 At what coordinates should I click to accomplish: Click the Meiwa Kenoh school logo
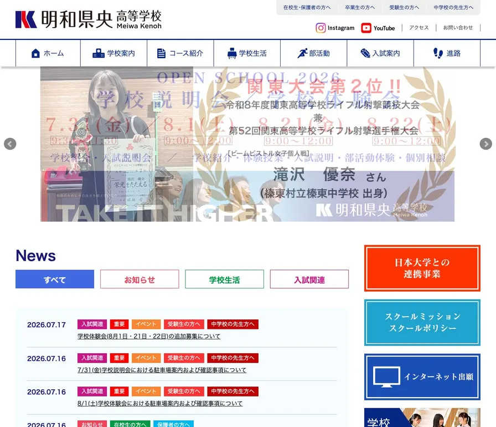[x=89, y=19]
